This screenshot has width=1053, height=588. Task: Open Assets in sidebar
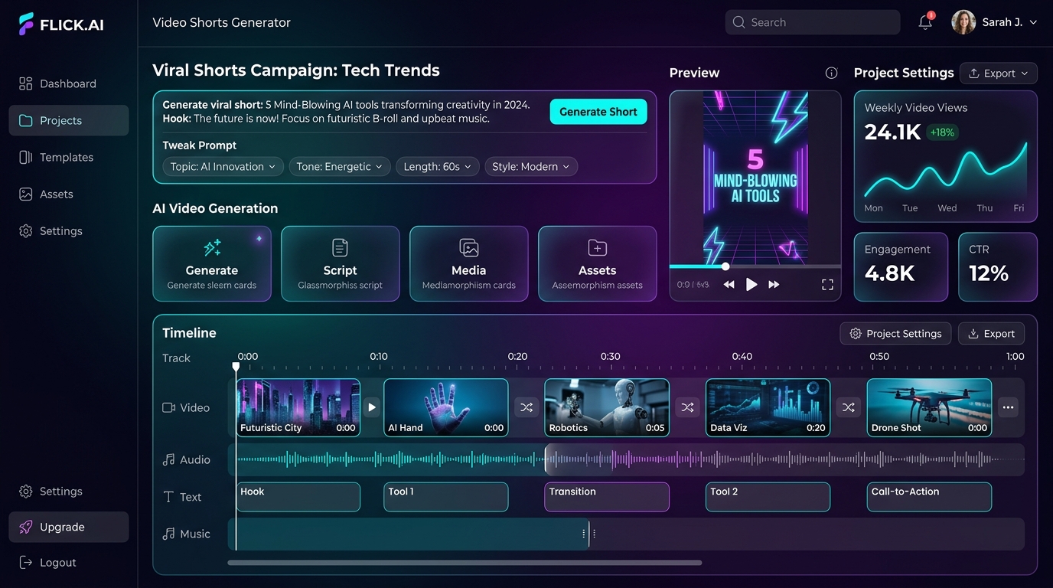[68, 194]
